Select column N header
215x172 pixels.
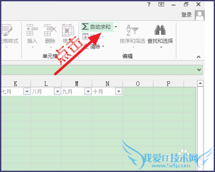pyautogui.click(x=107, y=84)
